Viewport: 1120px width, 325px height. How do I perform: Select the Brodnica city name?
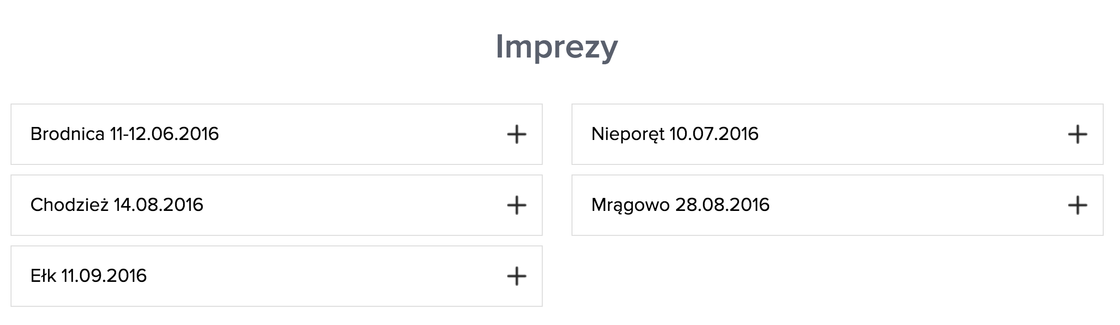[67, 134]
